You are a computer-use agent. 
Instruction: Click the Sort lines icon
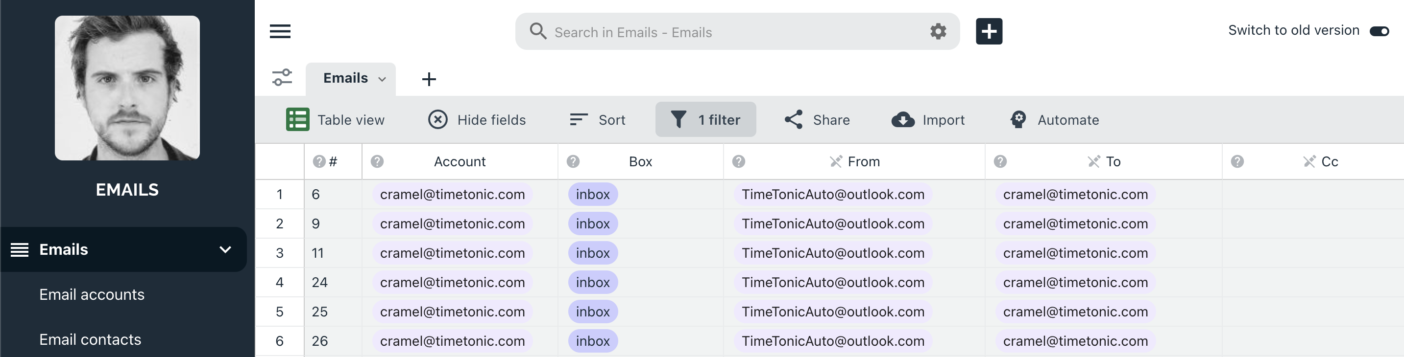click(x=578, y=119)
